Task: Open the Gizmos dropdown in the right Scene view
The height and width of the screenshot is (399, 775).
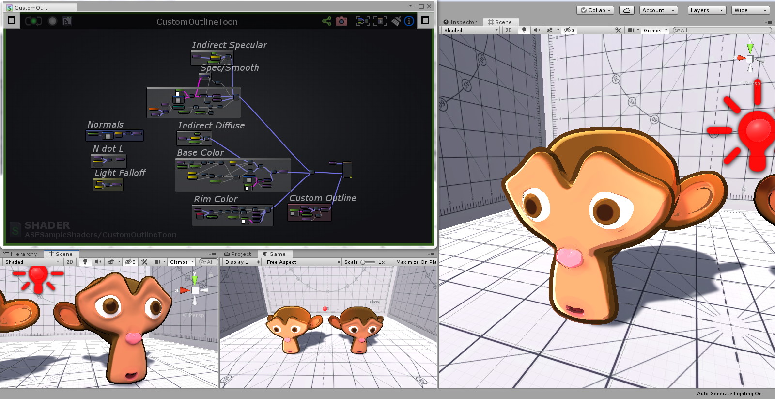Action: point(655,30)
